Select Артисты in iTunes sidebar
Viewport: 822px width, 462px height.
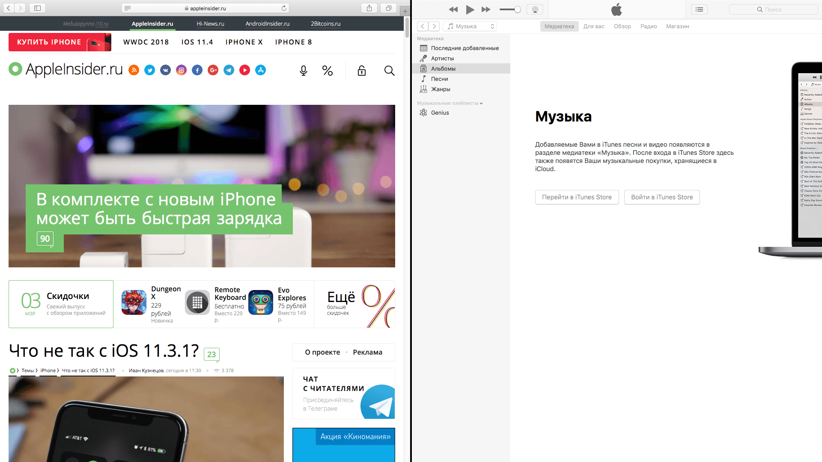[462, 58]
